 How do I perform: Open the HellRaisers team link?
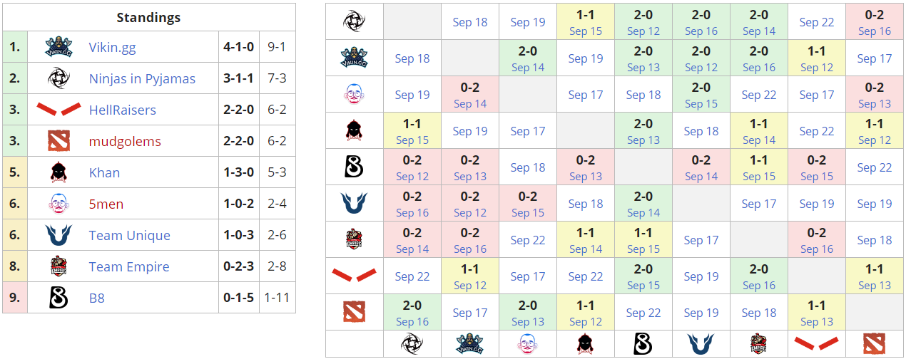122,110
